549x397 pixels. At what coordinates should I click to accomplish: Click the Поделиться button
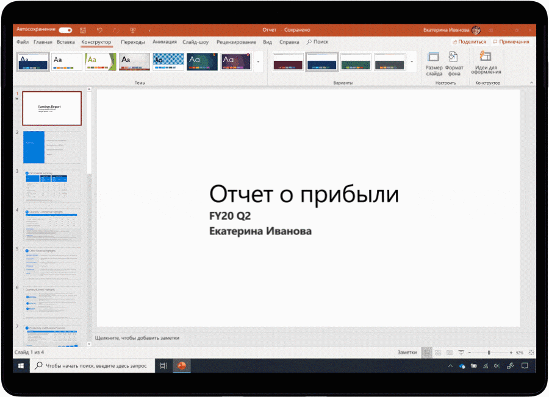(470, 42)
